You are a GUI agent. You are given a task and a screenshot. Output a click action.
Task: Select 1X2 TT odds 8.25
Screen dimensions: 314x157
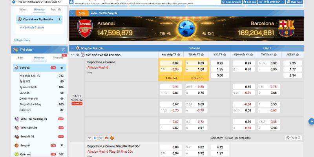pyautogui.click(x=220, y=63)
